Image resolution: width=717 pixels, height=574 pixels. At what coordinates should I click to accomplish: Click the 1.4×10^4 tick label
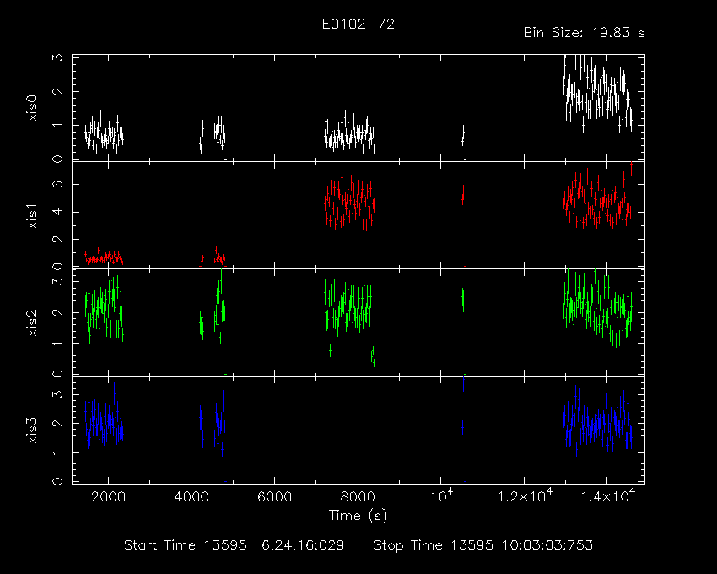tap(608, 495)
